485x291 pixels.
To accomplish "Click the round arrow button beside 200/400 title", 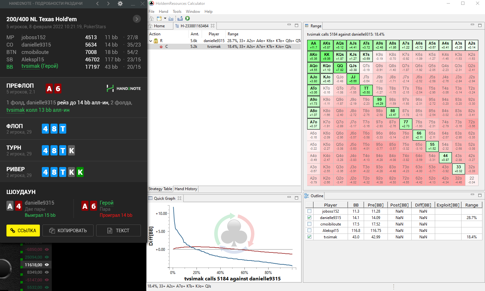I will [137, 19].
